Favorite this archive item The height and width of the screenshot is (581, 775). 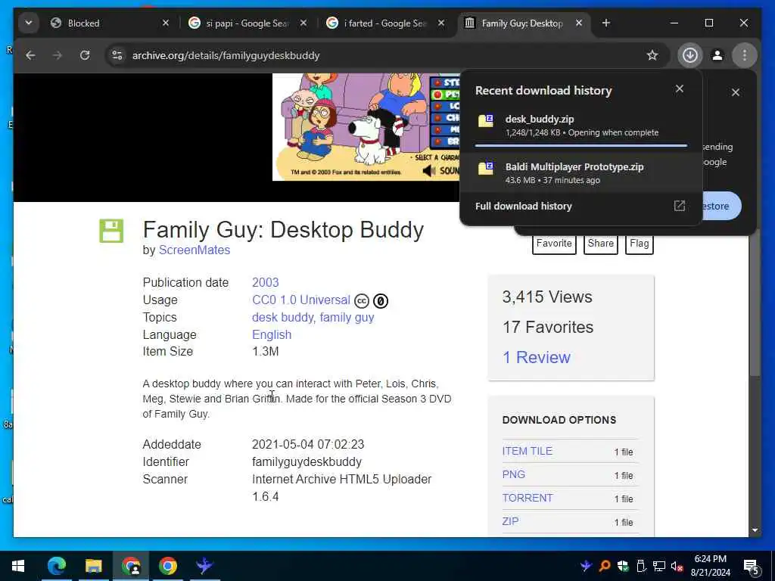tap(554, 244)
